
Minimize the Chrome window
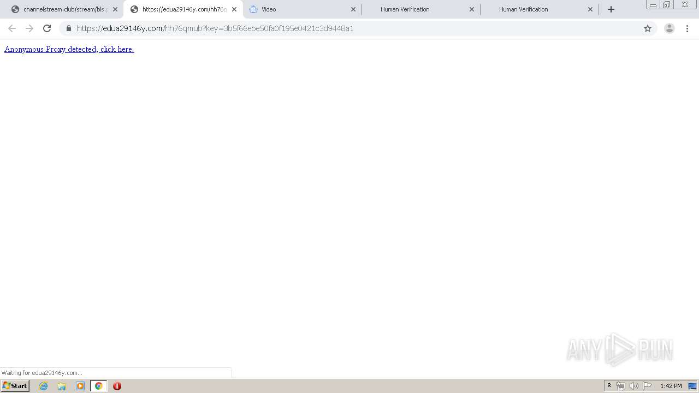653,5
